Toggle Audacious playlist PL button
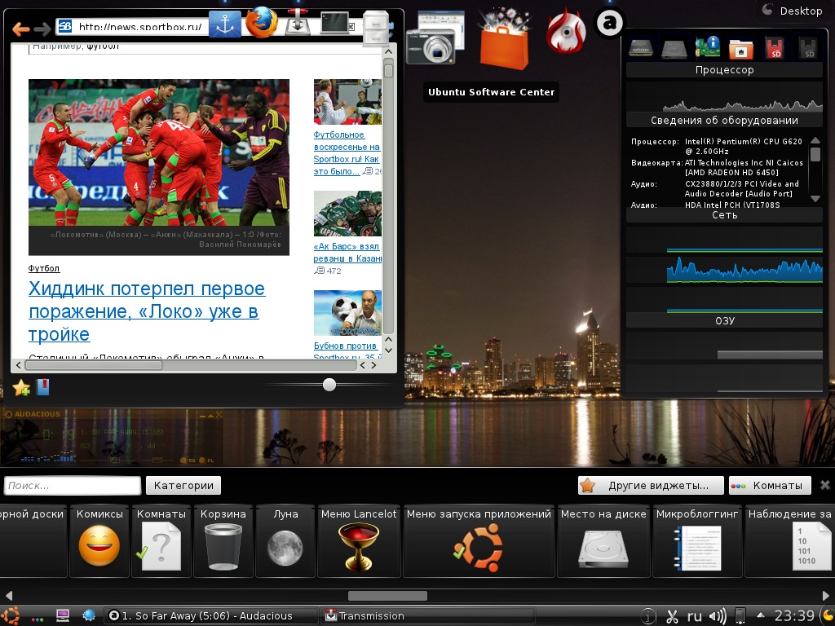 point(206,461)
